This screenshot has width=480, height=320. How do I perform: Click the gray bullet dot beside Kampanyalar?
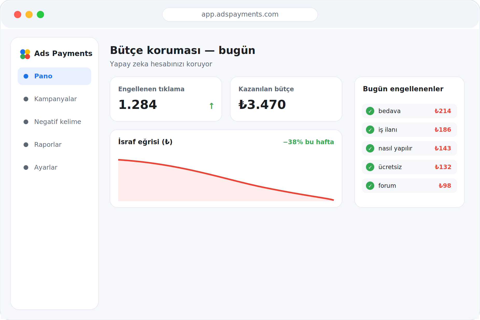tap(26, 99)
